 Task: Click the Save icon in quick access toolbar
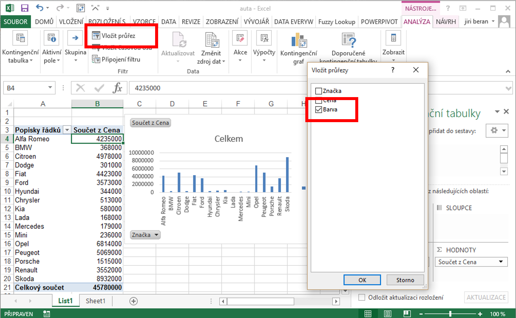click(x=25, y=8)
